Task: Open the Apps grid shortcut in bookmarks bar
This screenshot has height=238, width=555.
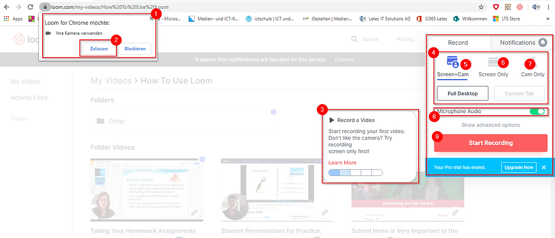Action: 13,19
